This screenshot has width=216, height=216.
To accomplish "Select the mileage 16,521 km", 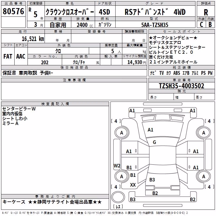I will click(x=33, y=39).
